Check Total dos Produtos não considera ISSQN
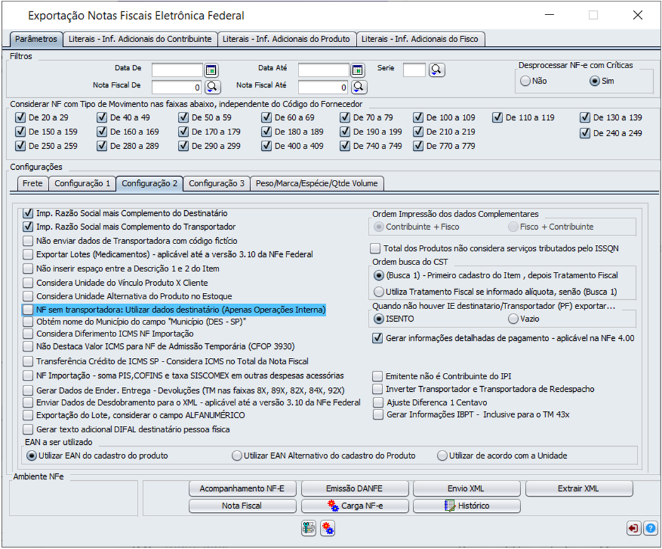Image resolution: width=662 pixels, height=549 pixels. point(375,249)
